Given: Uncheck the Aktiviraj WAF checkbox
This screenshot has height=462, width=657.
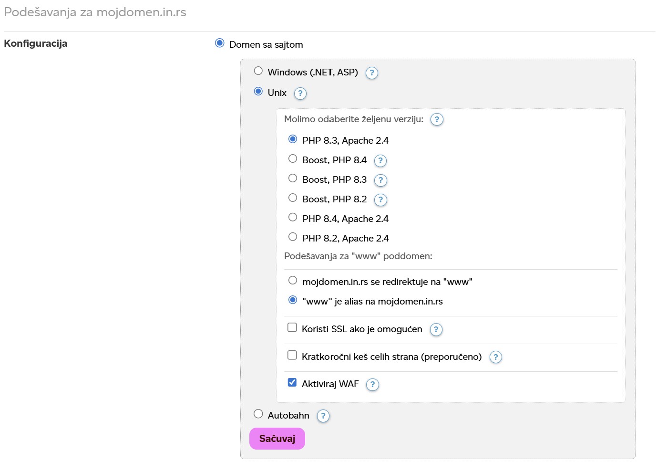Looking at the screenshot, I should 292,383.
